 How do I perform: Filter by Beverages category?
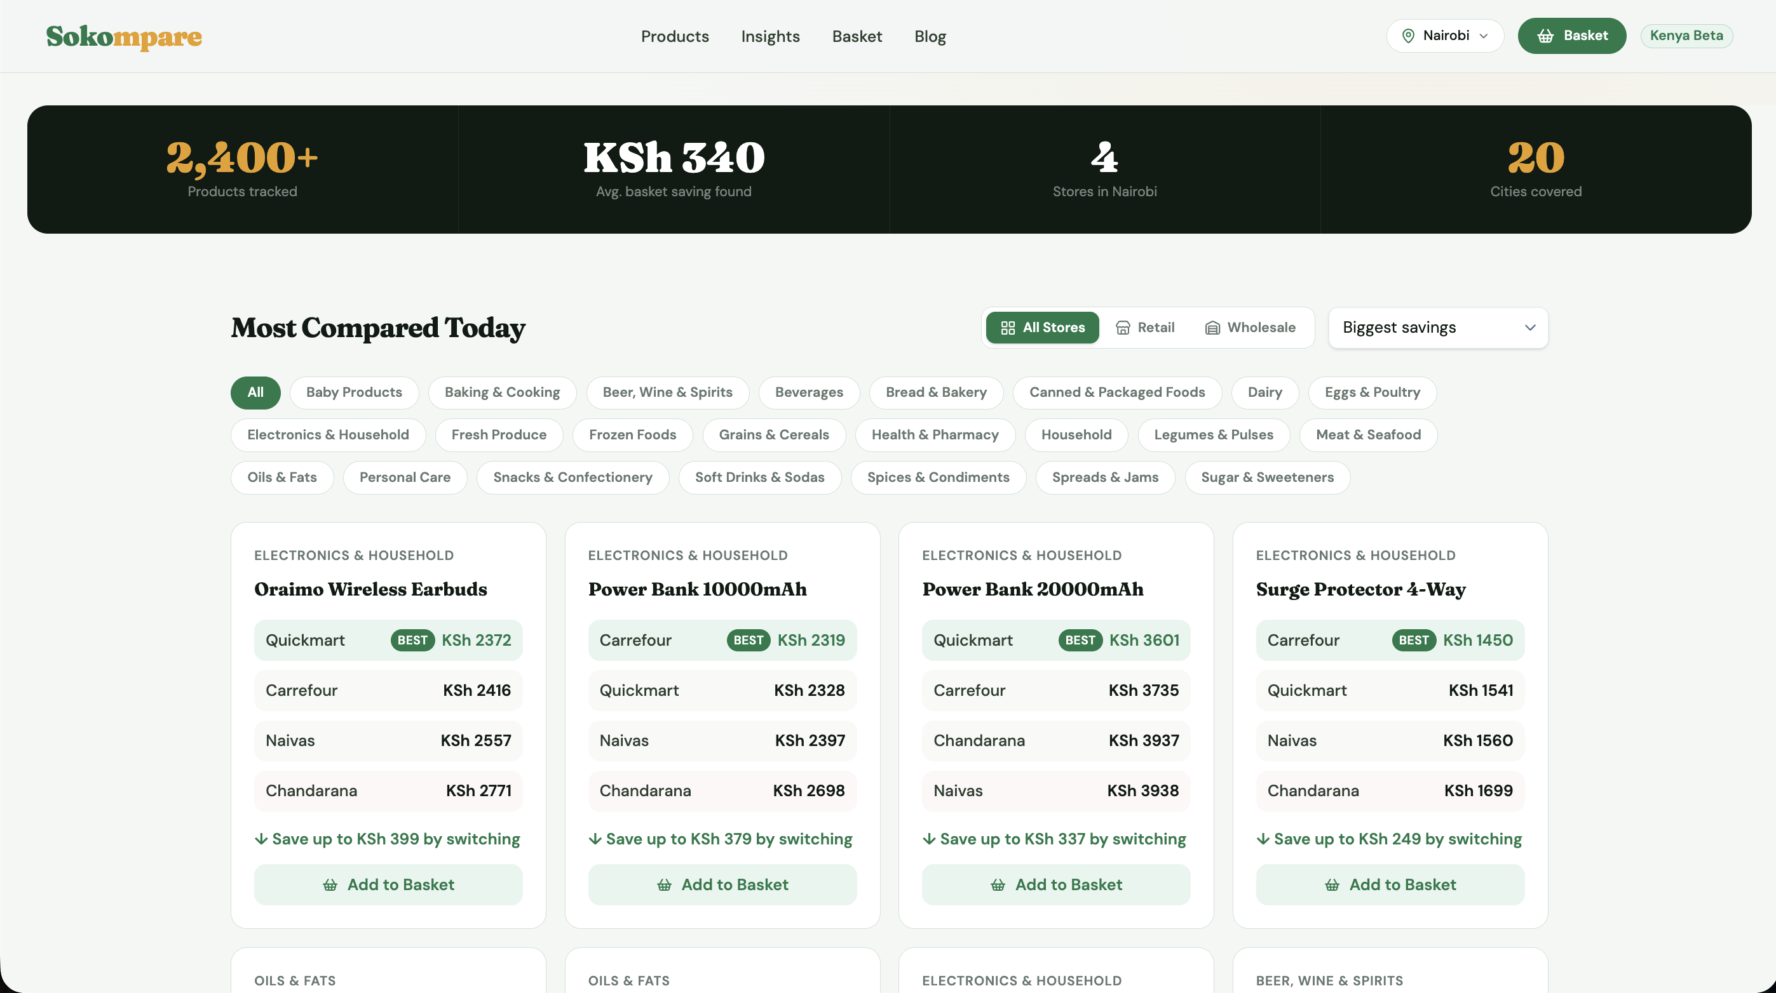coord(809,393)
